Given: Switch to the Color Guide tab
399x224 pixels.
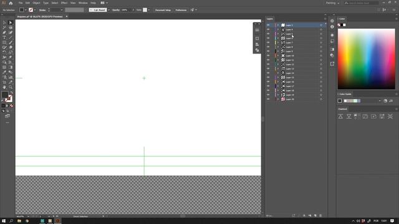Looking at the screenshot, I should point(345,94).
